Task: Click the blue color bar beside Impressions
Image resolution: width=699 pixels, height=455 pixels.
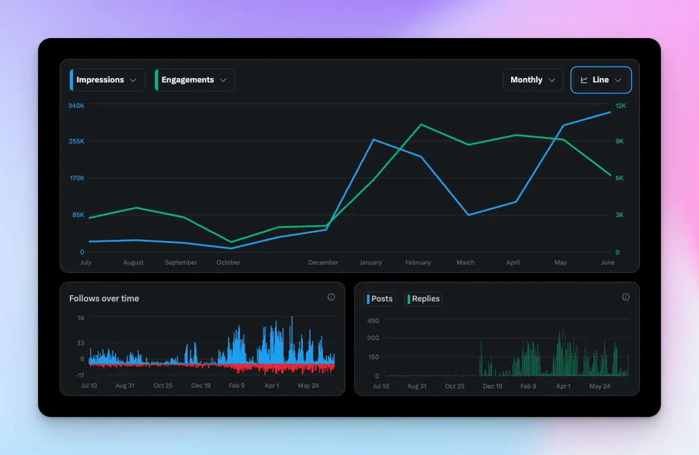Action: pos(72,80)
